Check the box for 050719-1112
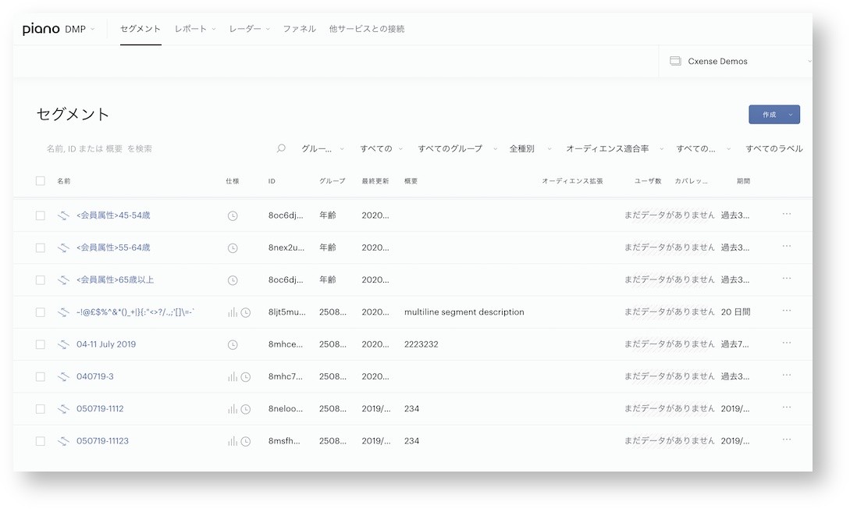 click(40, 409)
